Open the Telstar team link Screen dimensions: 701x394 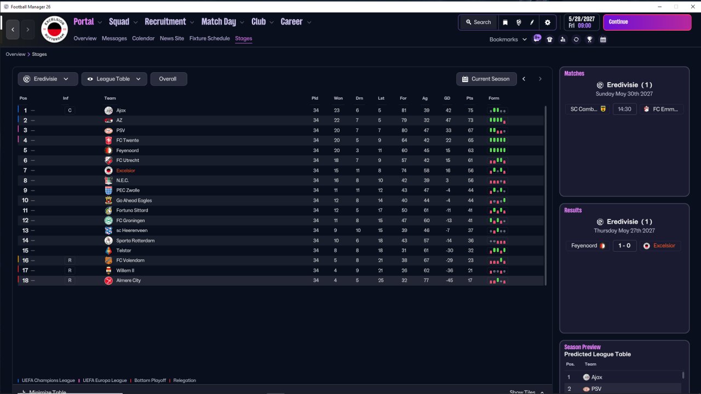(124, 251)
